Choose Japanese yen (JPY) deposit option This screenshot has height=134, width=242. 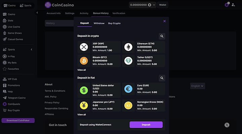click(x=99, y=106)
